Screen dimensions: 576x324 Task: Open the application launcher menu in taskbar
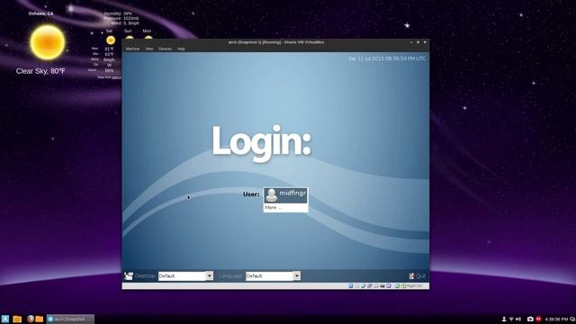(x=5, y=319)
